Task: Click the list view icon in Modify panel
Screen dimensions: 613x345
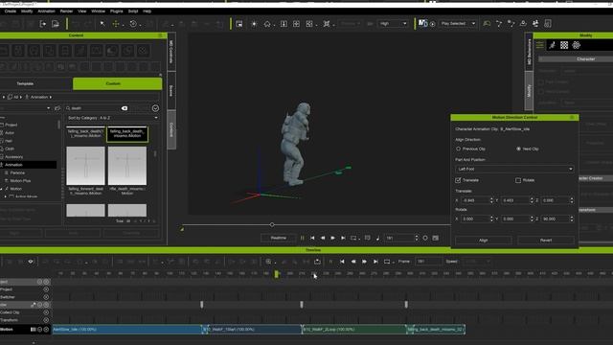Action: click(540, 45)
